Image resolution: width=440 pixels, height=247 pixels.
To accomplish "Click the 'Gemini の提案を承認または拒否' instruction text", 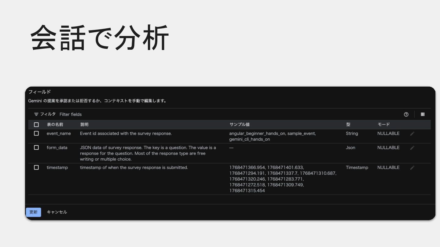I will click(97, 101).
